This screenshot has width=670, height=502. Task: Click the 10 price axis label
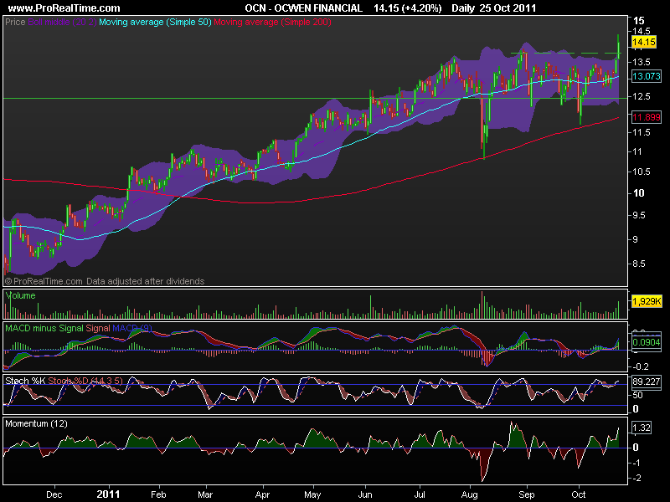coord(638,193)
